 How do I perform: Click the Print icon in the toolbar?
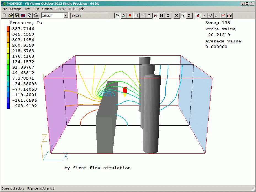[x=36, y=16]
